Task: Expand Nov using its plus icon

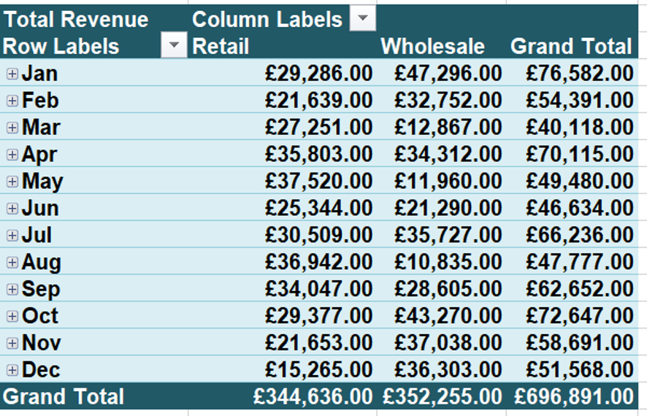Action: coord(12,343)
